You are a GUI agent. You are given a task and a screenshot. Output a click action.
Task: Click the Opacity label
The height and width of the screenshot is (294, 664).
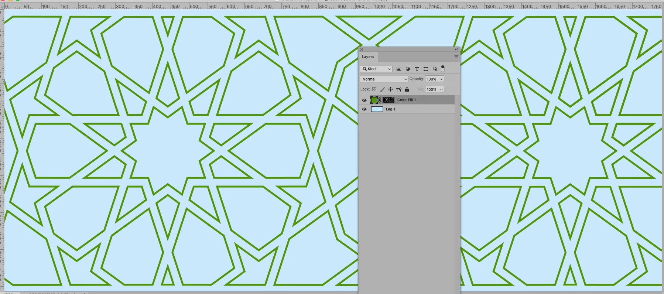tap(417, 79)
